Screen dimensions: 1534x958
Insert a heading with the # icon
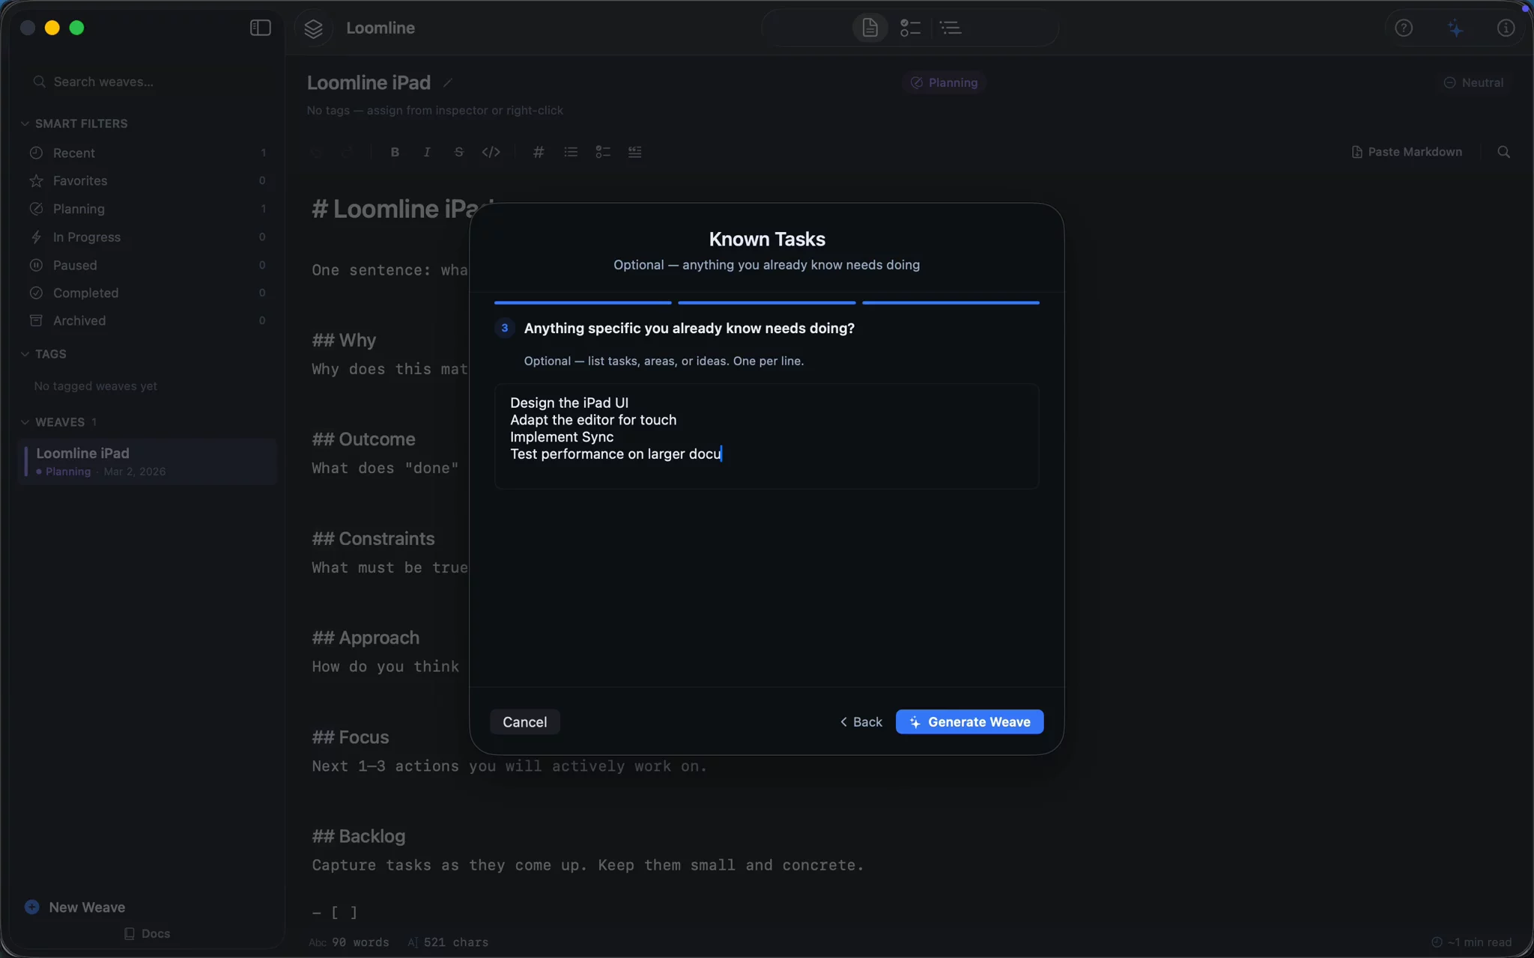[x=539, y=152]
